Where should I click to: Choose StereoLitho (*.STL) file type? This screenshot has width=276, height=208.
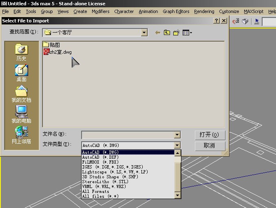pos(128,182)
